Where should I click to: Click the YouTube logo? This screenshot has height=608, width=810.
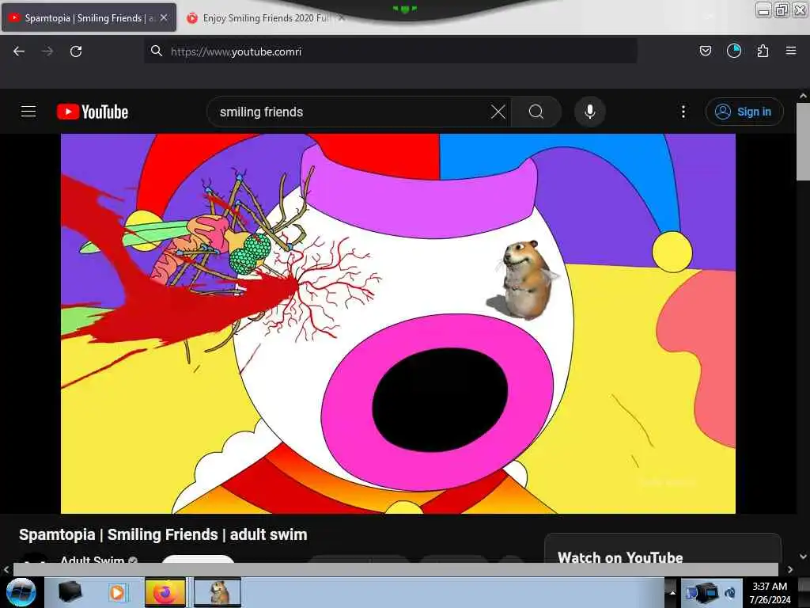click(93, 112)
